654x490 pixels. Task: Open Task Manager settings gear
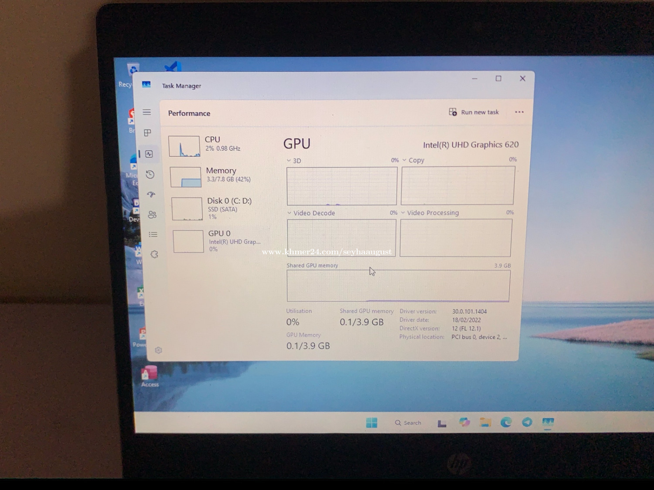[x=159, y=350]
